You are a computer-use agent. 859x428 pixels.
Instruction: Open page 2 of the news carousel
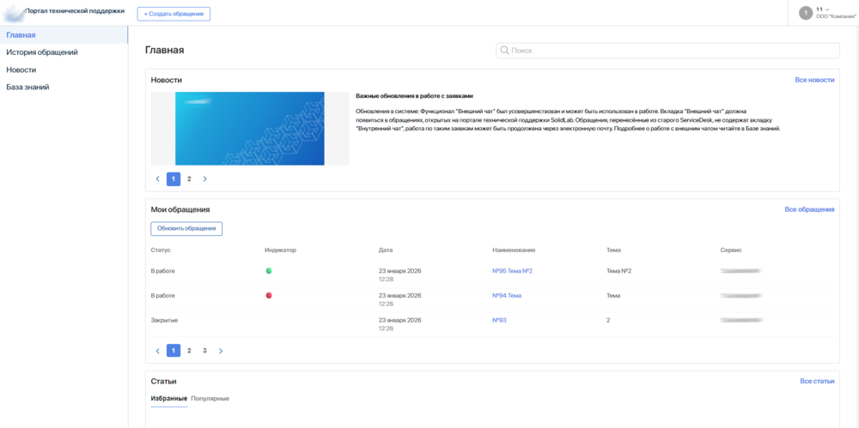coord(189,179)
